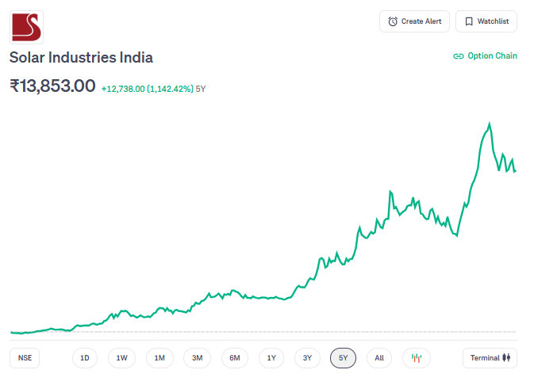Select the 3Y chart range

[x=307, y=358]
